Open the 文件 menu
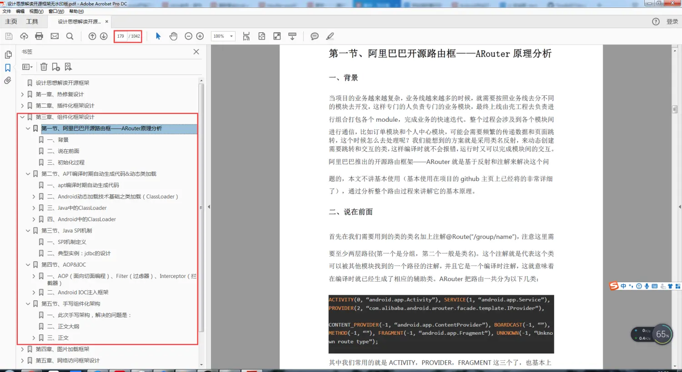 [7, 11]
